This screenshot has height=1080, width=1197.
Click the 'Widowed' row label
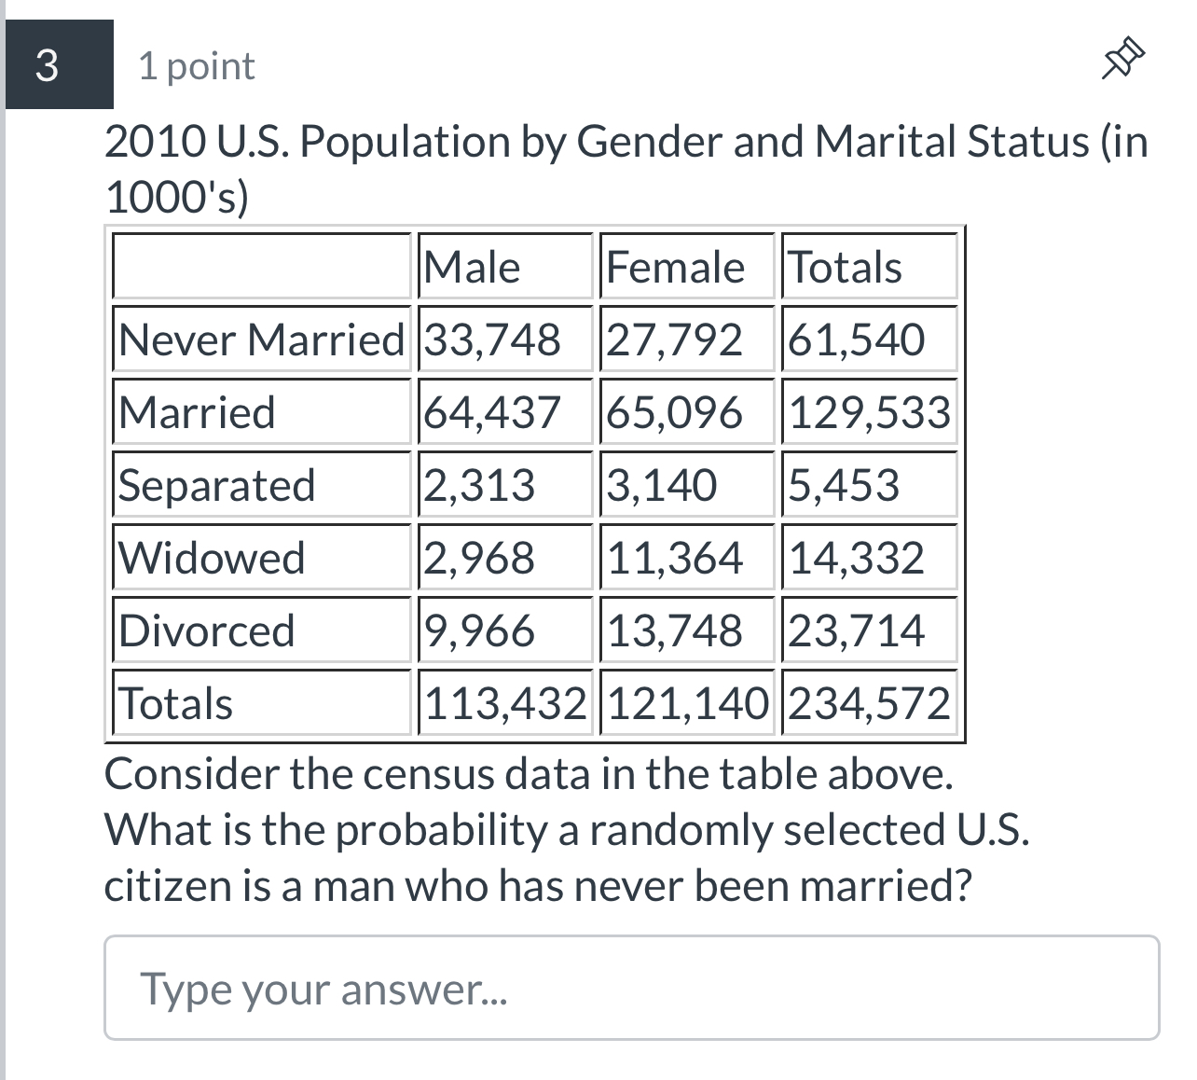(210, 558)
